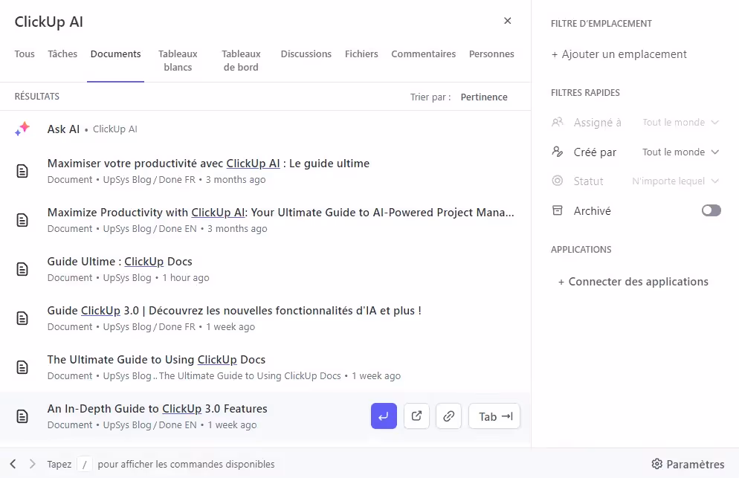Open Paramètres gear settings
The width and height of the screenshot is (739, 478).
(x=687, y=464)
